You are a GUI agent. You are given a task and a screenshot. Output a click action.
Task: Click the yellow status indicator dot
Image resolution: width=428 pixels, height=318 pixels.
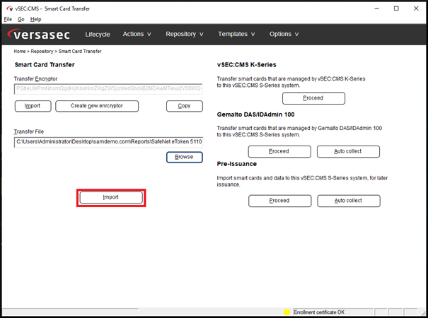pyautogui.click(x=287, y=312)
